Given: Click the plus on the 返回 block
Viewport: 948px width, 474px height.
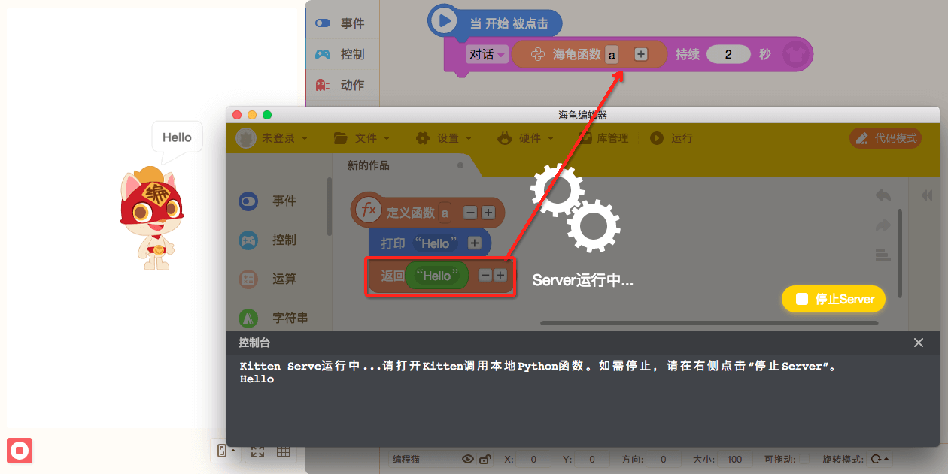Looking at the screenshot, I should (x=500, y=276).
